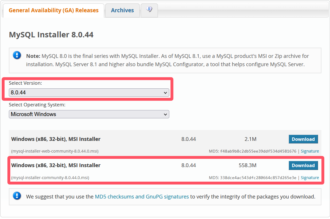Download the 2.1M web-community MSI installer

303,139
